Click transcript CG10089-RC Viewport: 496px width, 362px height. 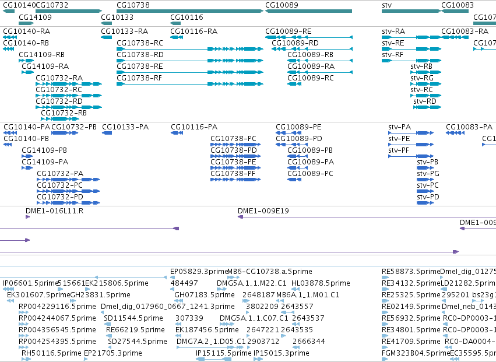click(x=310, y=78)
